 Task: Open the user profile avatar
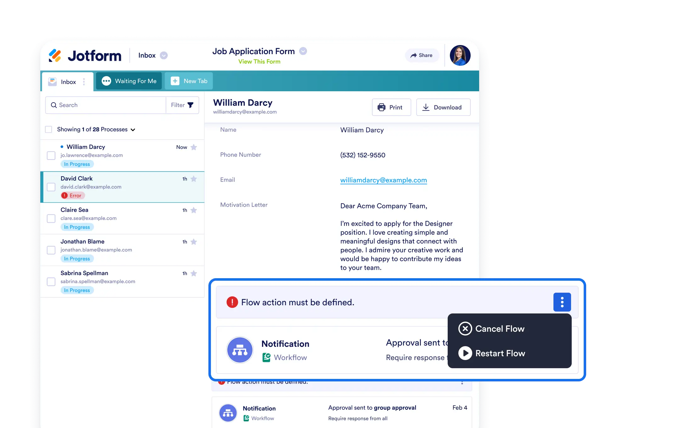460,55
